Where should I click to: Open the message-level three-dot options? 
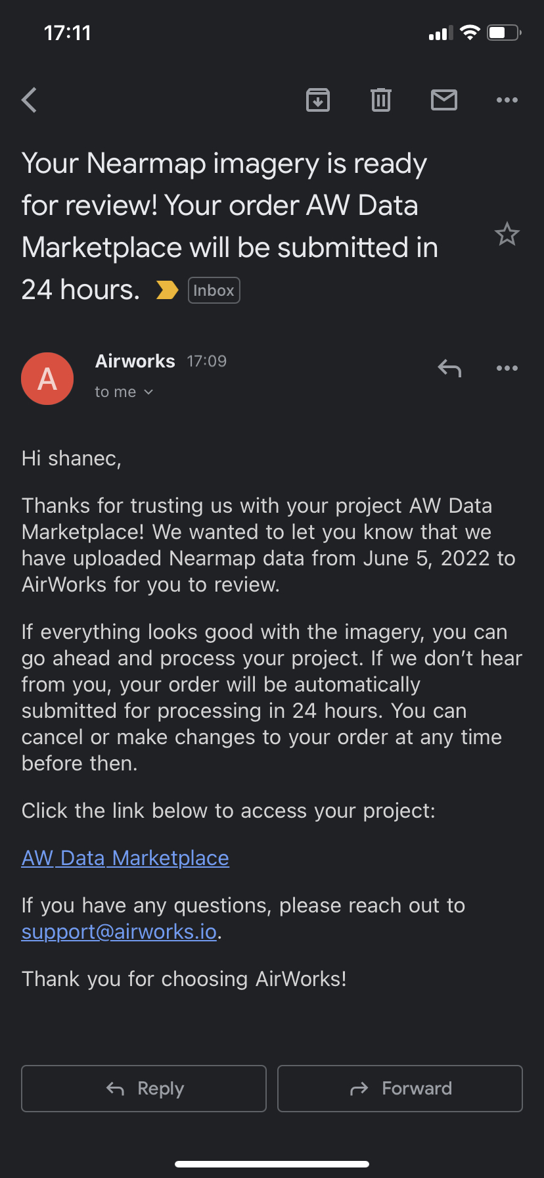pos(507,368)
